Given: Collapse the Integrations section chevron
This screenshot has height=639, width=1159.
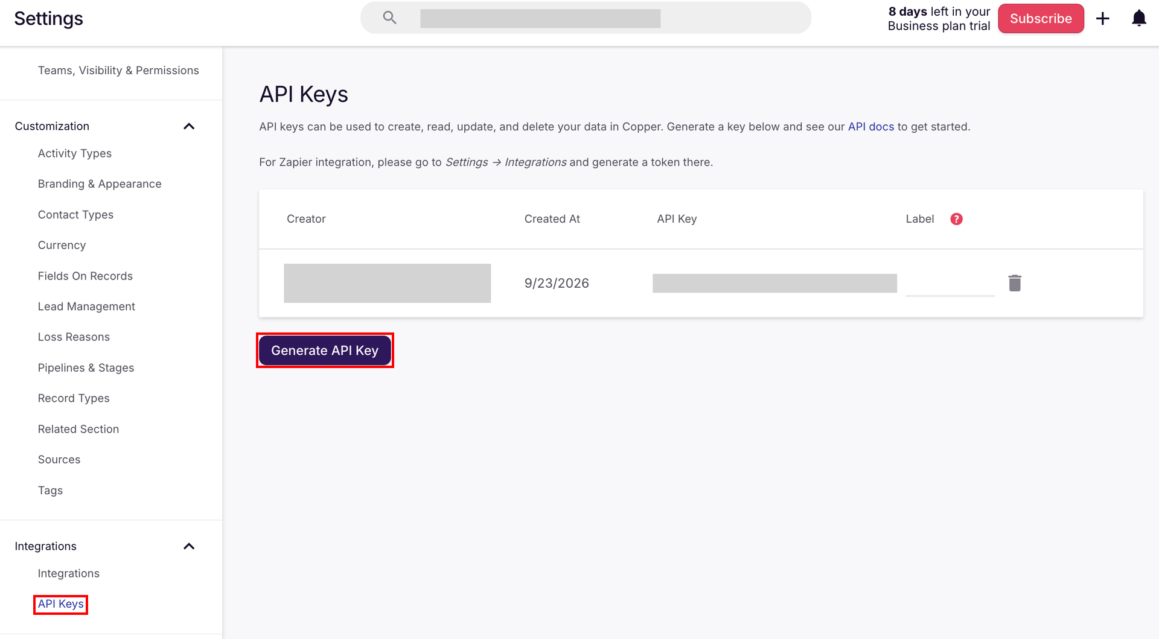Looking at the screenshot, I should point(189,546).
